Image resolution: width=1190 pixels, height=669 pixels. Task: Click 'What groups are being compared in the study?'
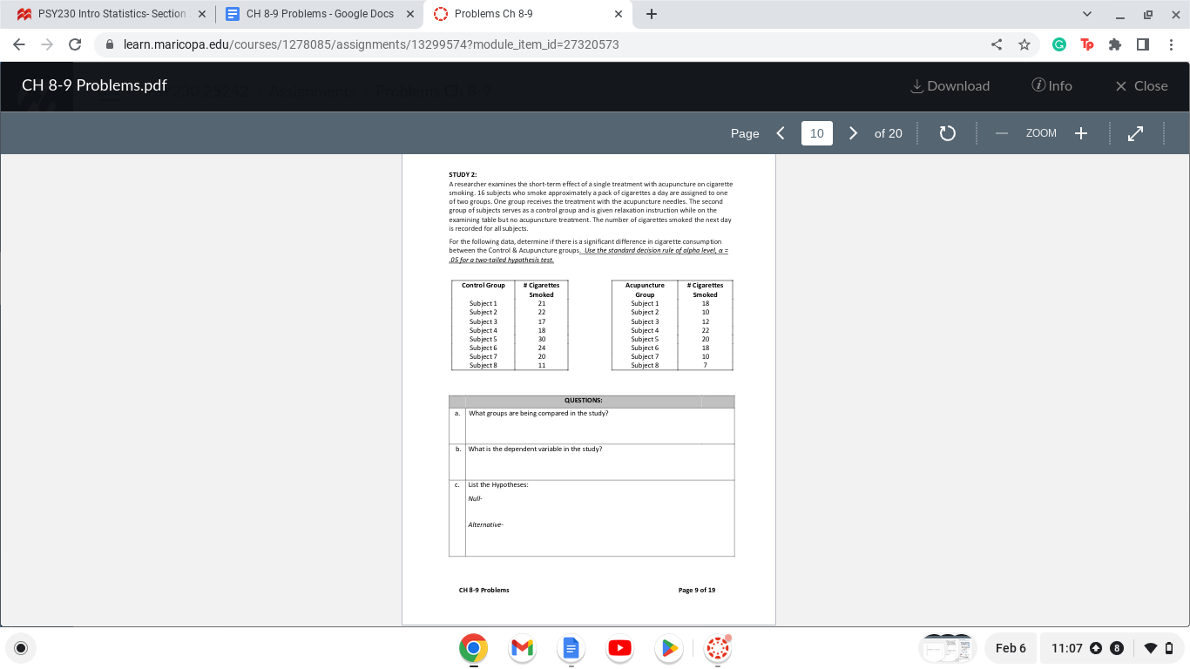[x=538, y=413]
